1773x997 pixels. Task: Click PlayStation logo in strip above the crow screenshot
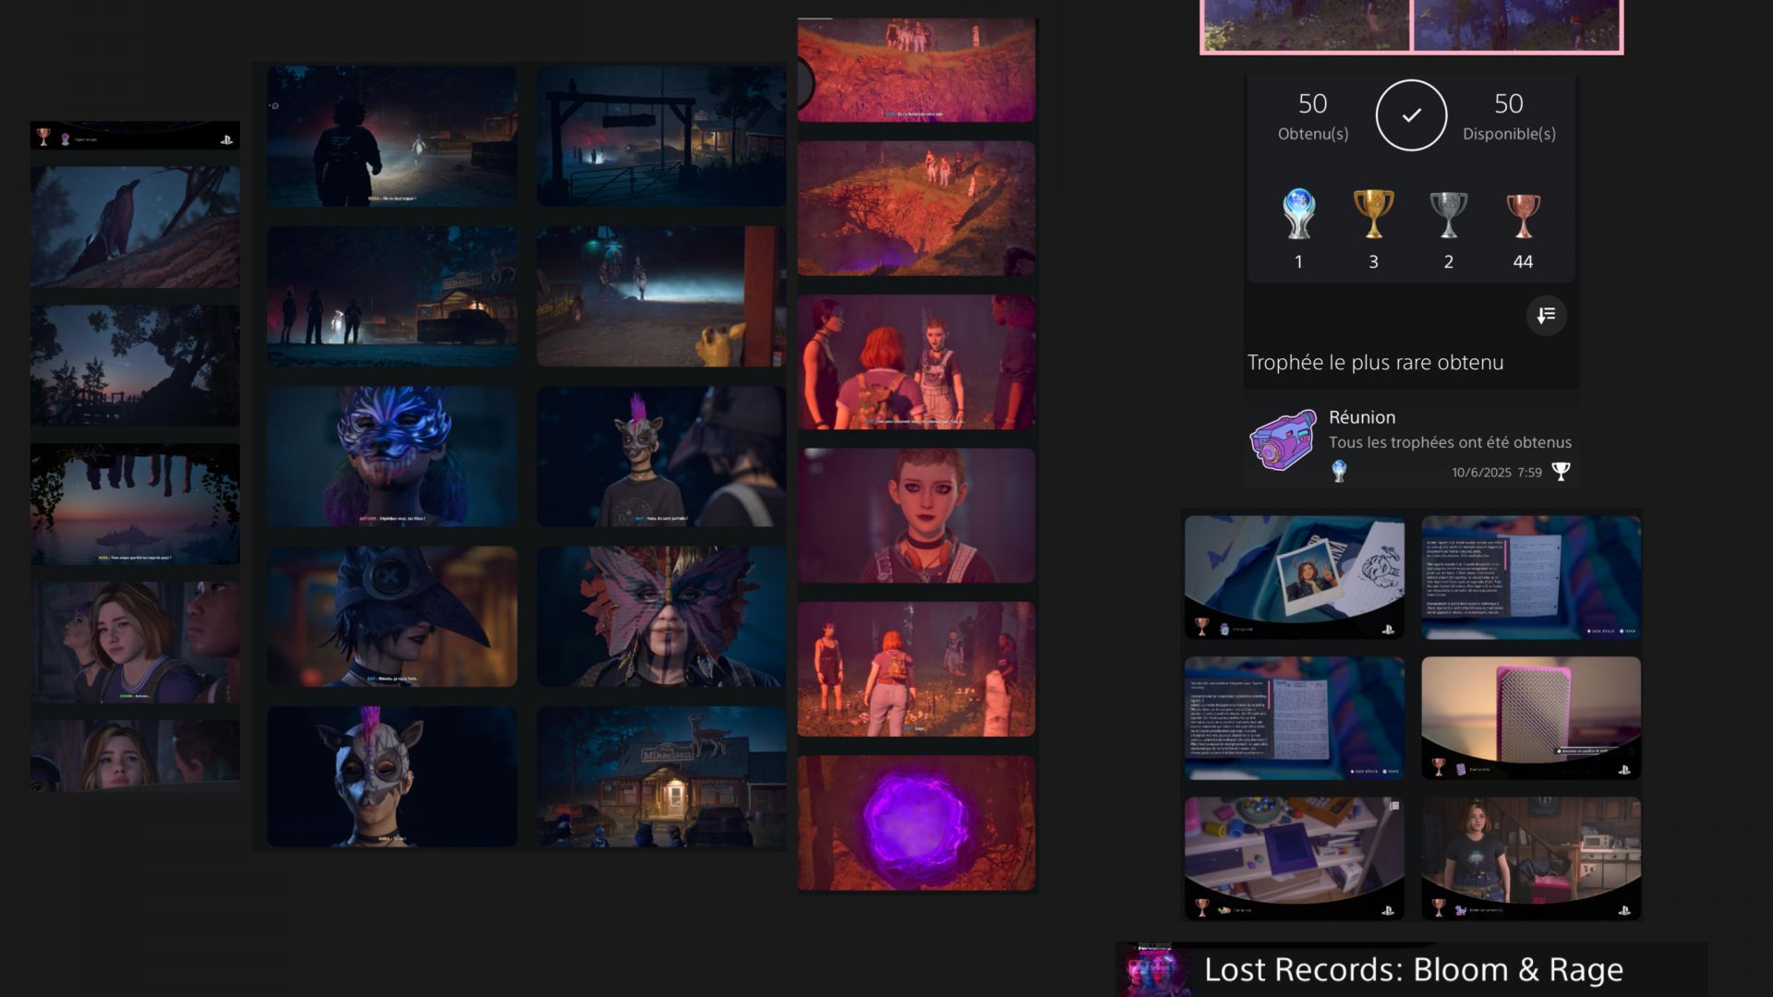(226, 139)
